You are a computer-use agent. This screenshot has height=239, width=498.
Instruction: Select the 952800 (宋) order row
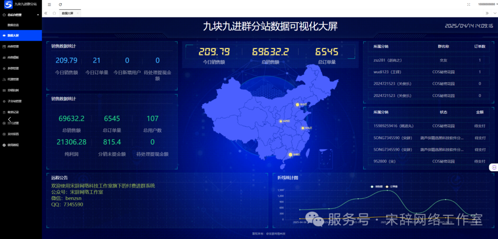429,161
